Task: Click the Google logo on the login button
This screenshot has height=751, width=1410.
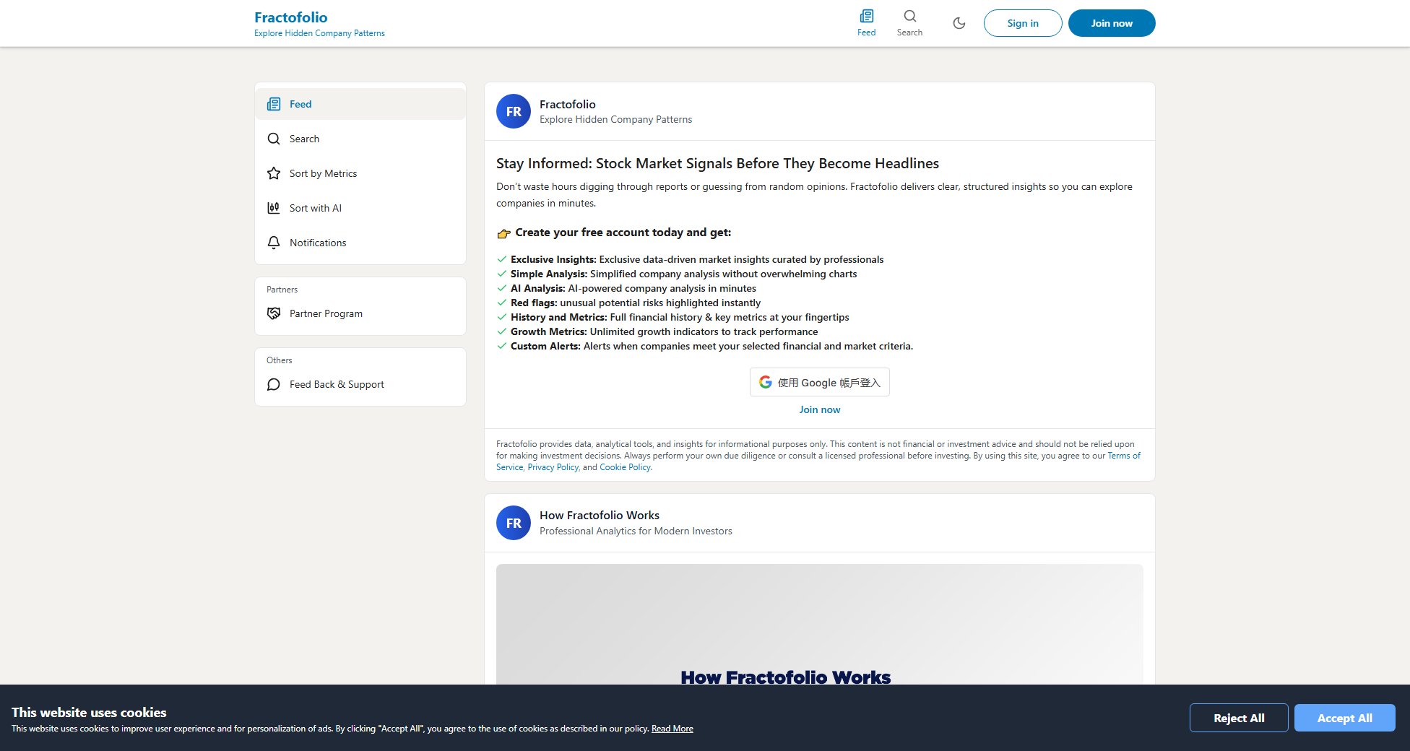Action: (766, 382)
